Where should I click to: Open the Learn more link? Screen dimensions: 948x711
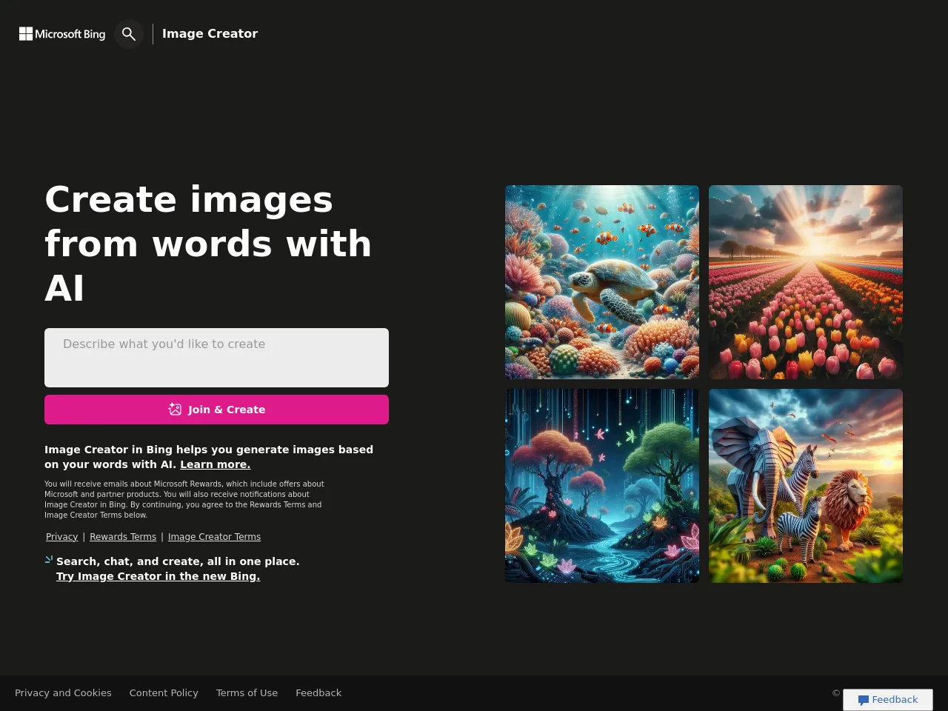point(215,464)
